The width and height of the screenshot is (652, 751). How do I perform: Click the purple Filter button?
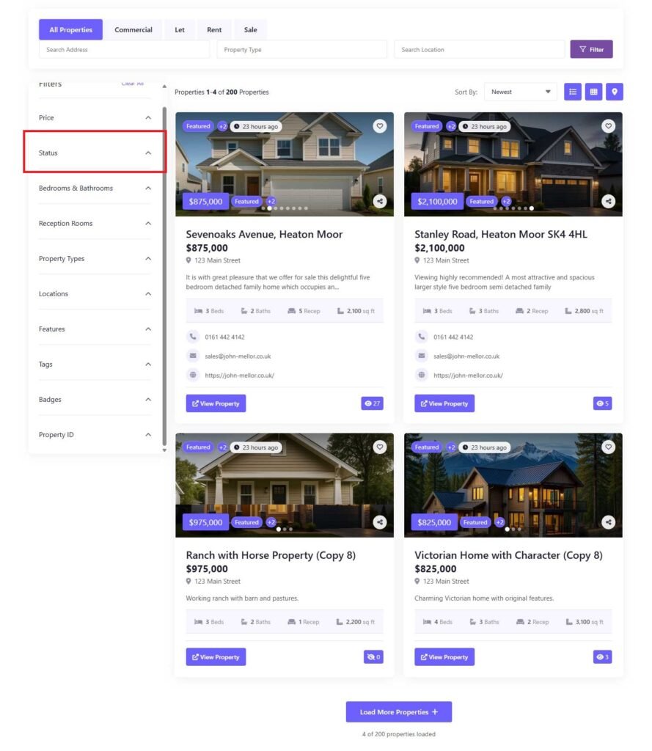(591, 49)
